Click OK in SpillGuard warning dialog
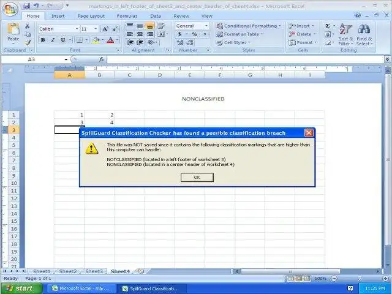The image size is (392, 294). tap(197, 177)
